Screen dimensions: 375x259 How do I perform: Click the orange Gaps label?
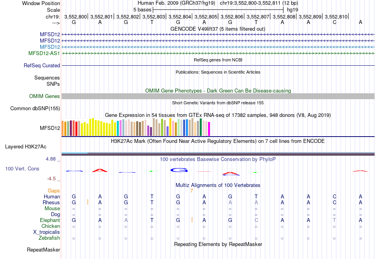pyautogui.click(x=54, y=191)
